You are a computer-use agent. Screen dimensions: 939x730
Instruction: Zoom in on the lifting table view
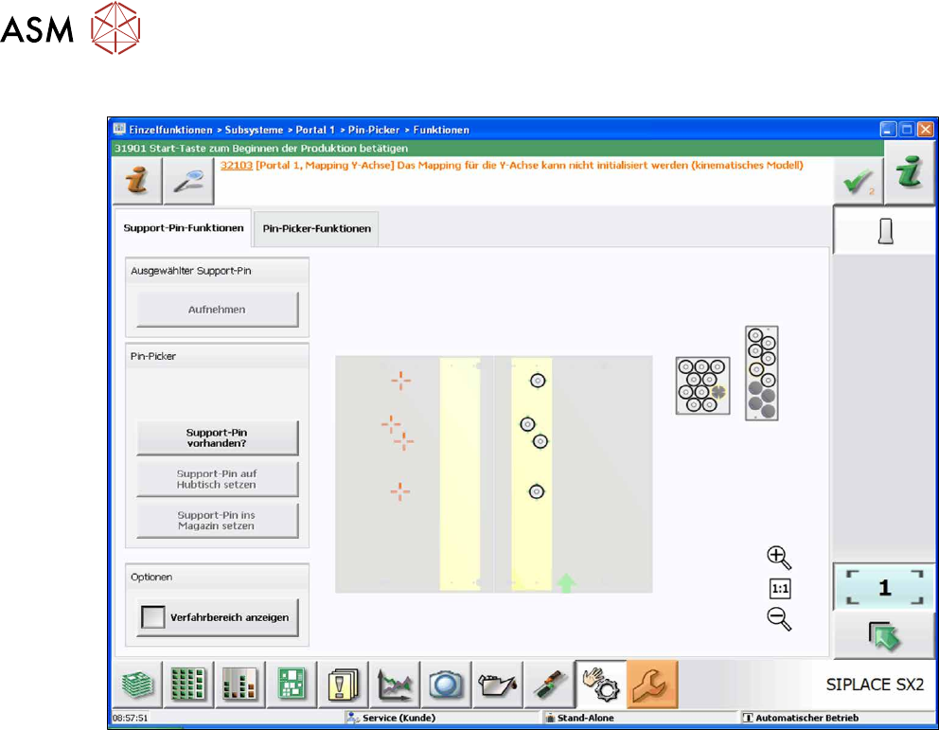[779, 558]
